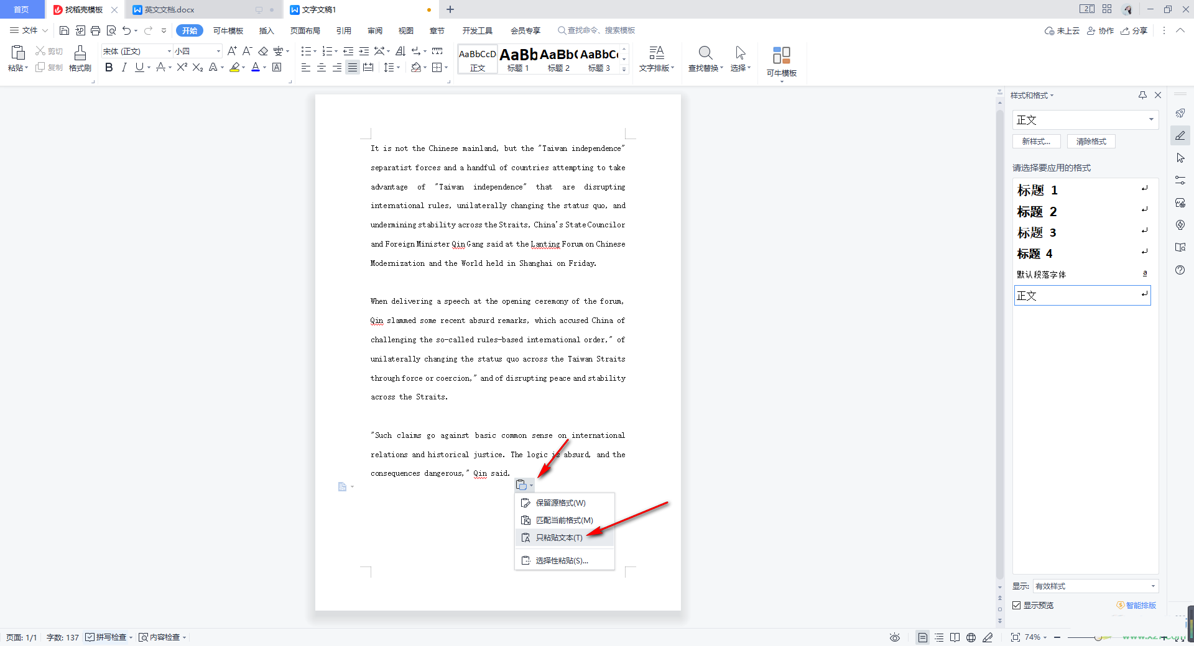Open the 显示 有效样式 dropdown

tap(1095, 586)
